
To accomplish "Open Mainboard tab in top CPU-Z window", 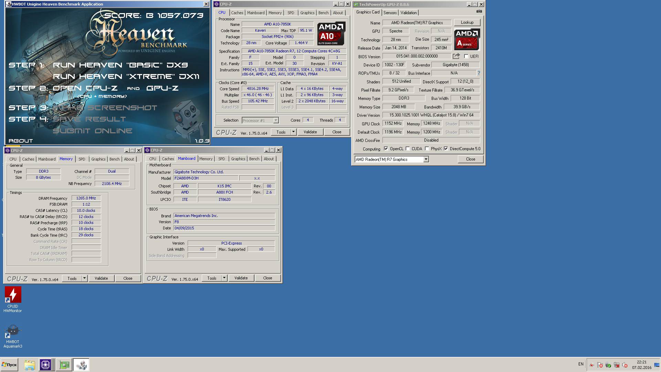I will pyautogui.click(x=256, y=13).
